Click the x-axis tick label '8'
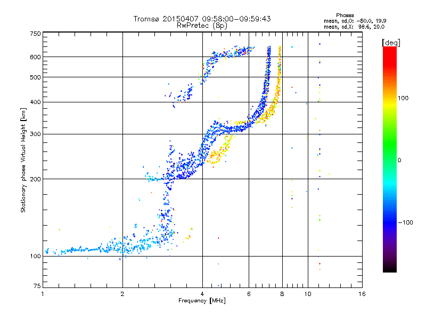Viewport: 426px width, 320px height. [x=282, y=294]
